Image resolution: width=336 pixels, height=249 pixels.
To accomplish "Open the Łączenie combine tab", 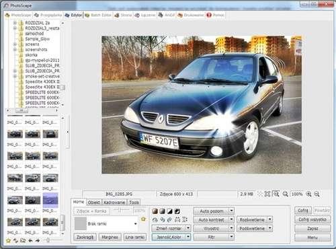I will (145, 15).
